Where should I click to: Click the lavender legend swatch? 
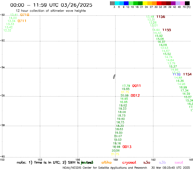tap(178, 3)
